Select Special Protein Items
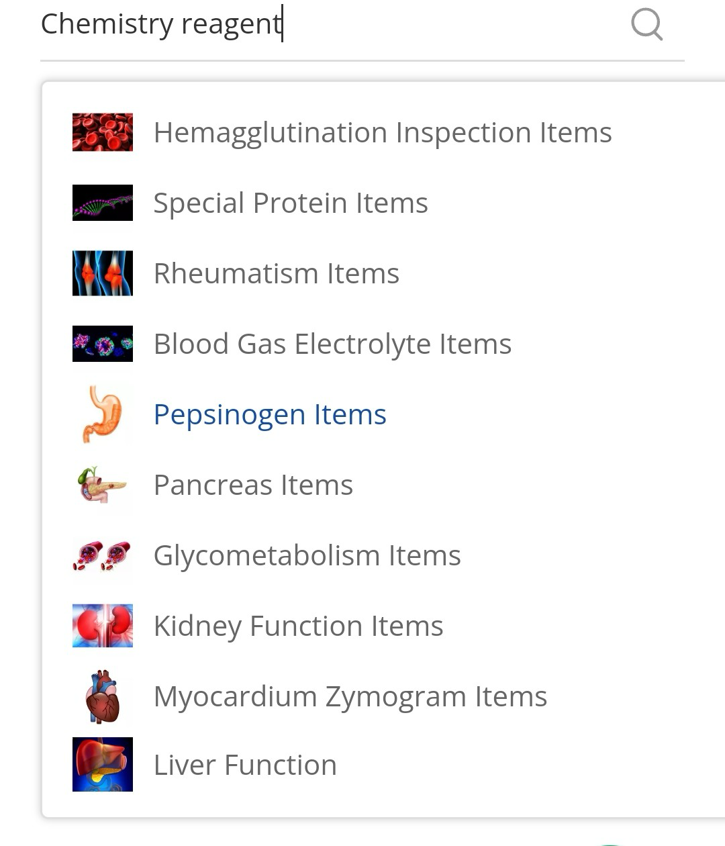The image size is (725, 846). [290, 203]
